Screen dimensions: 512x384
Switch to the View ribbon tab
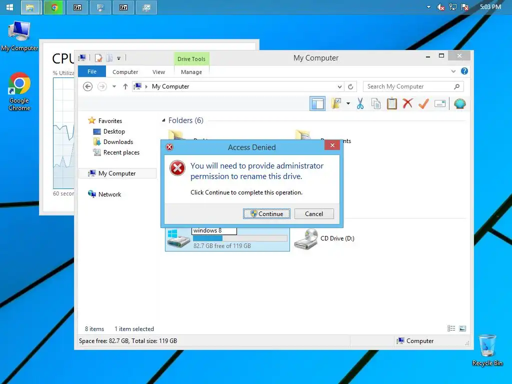[158, 72]
